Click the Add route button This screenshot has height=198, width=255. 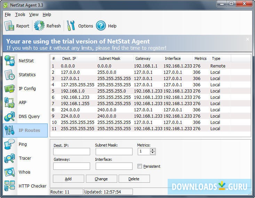pyautogui.click(x=68, y=179)
